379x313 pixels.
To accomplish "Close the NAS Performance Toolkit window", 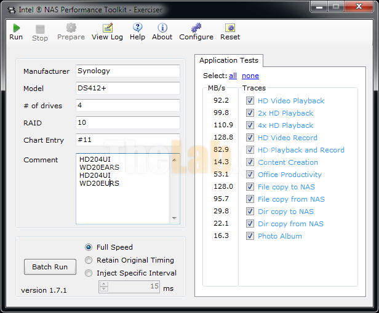I will click(x=359, y=7).
